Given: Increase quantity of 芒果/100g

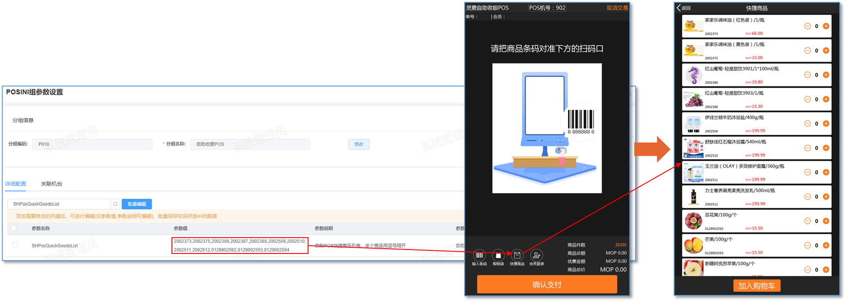Looking at the screenshot, I should [x=826, y=246].
